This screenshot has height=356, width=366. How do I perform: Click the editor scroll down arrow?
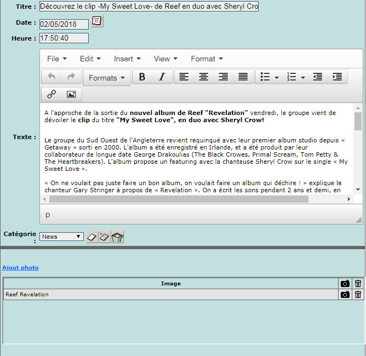[358, 190]
